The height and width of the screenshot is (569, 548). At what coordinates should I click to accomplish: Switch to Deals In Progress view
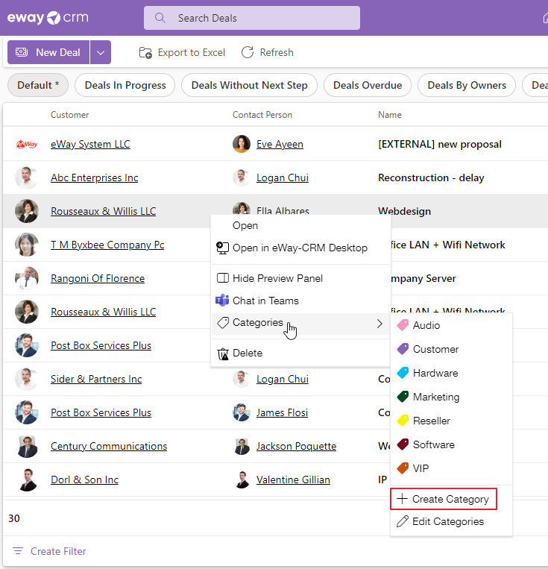[125, 85]
